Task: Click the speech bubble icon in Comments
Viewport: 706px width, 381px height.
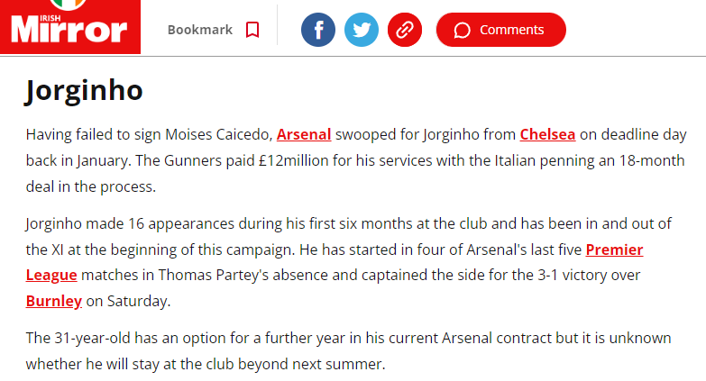Action: (463, 30)
